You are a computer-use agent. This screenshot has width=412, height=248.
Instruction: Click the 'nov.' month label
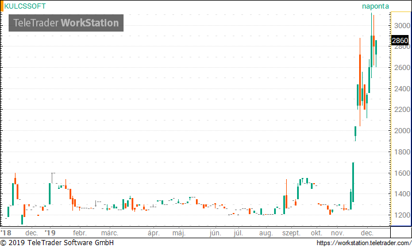click(337, 232)
